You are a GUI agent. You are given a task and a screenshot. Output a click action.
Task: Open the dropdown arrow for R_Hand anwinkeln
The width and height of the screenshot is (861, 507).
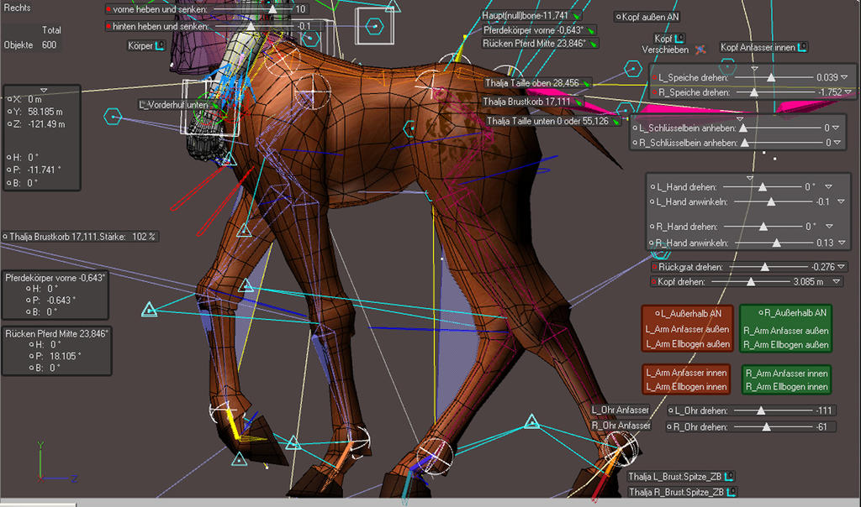coord(842,243)
